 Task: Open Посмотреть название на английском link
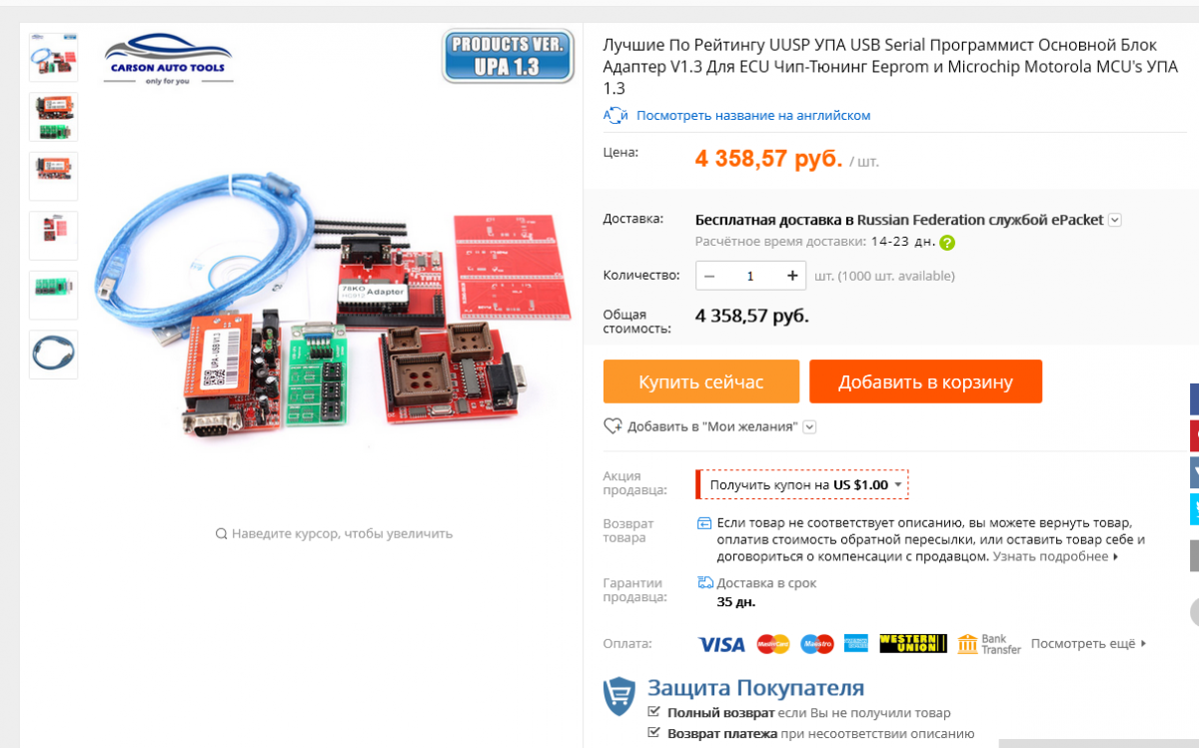pyautogui.click(x=753, y=115)
